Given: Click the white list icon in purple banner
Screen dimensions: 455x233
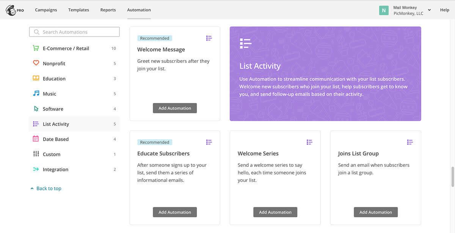Looking at the screenshot, I should pos(246,43).
